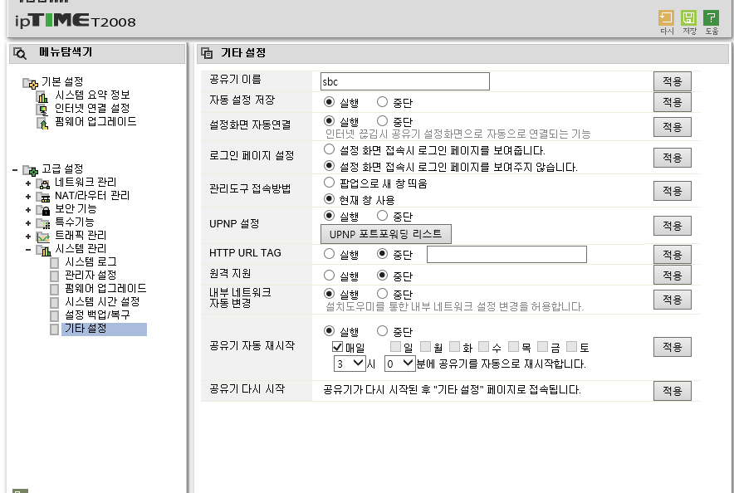Toggle the 일 (Sunday) checkbox
The width and height of the screenshot is (734, 493).
(x=395, y=347)
